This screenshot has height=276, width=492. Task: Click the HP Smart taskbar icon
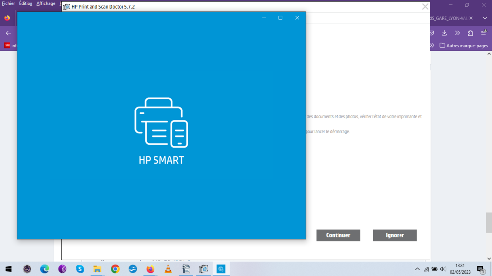click(221, 269)
